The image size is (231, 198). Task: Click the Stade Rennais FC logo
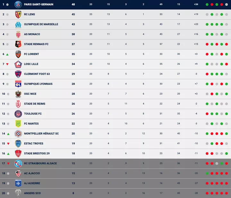coord(18,44)
